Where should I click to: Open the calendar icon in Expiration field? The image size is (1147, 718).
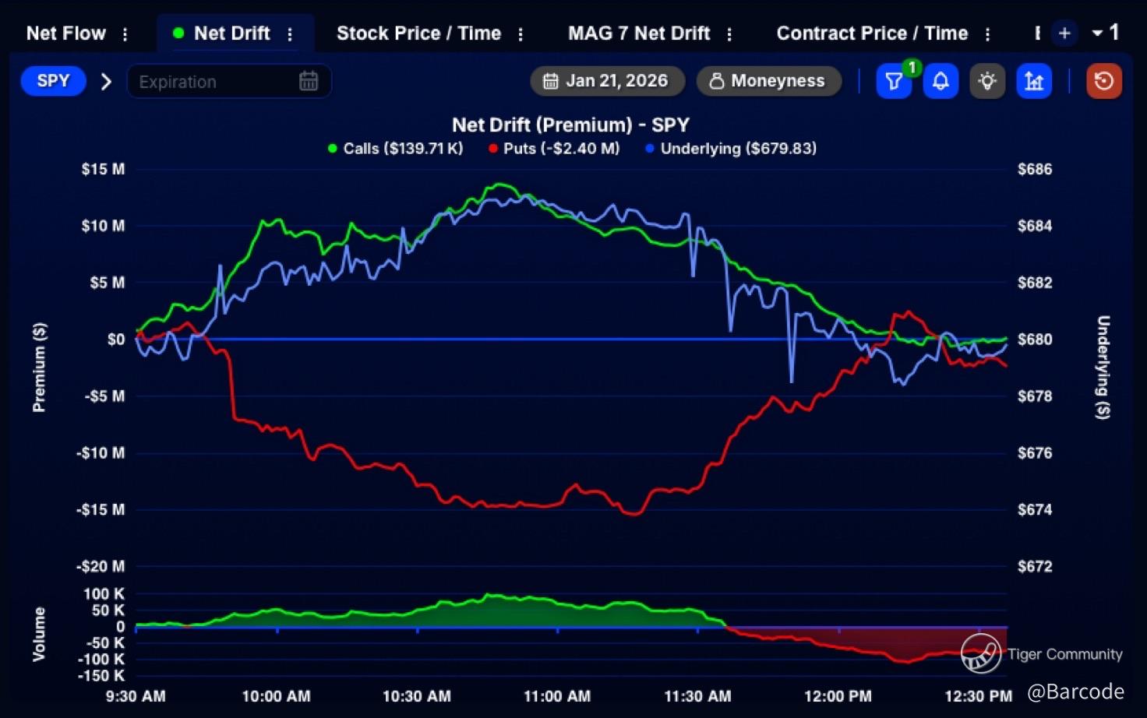(x=309, y=81)
